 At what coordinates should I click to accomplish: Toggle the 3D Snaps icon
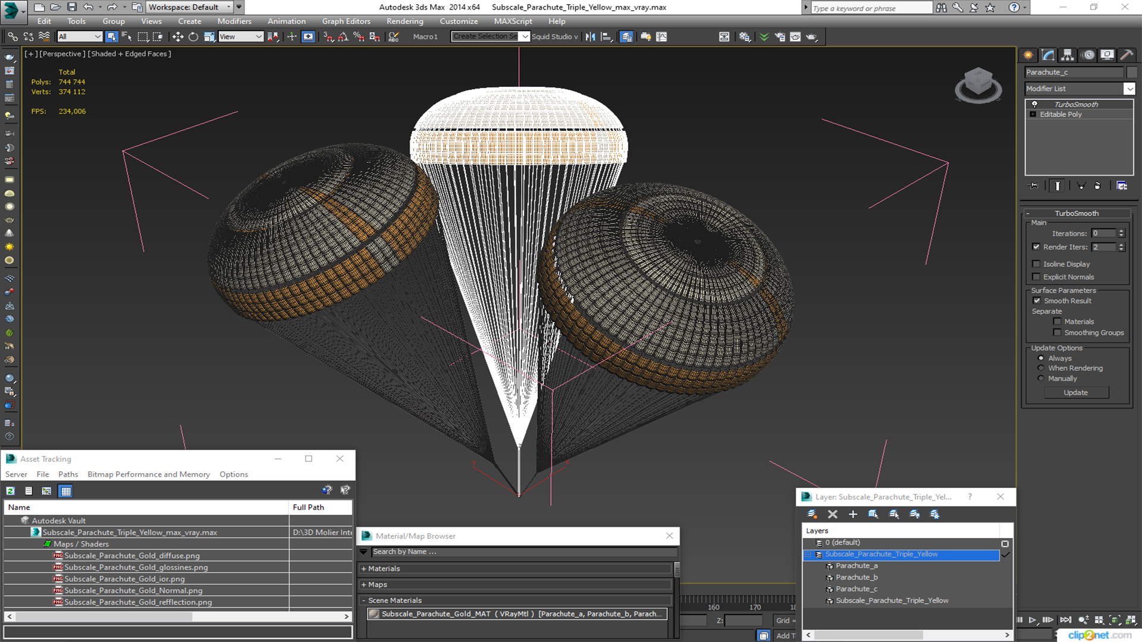click(x=328, y=37)
